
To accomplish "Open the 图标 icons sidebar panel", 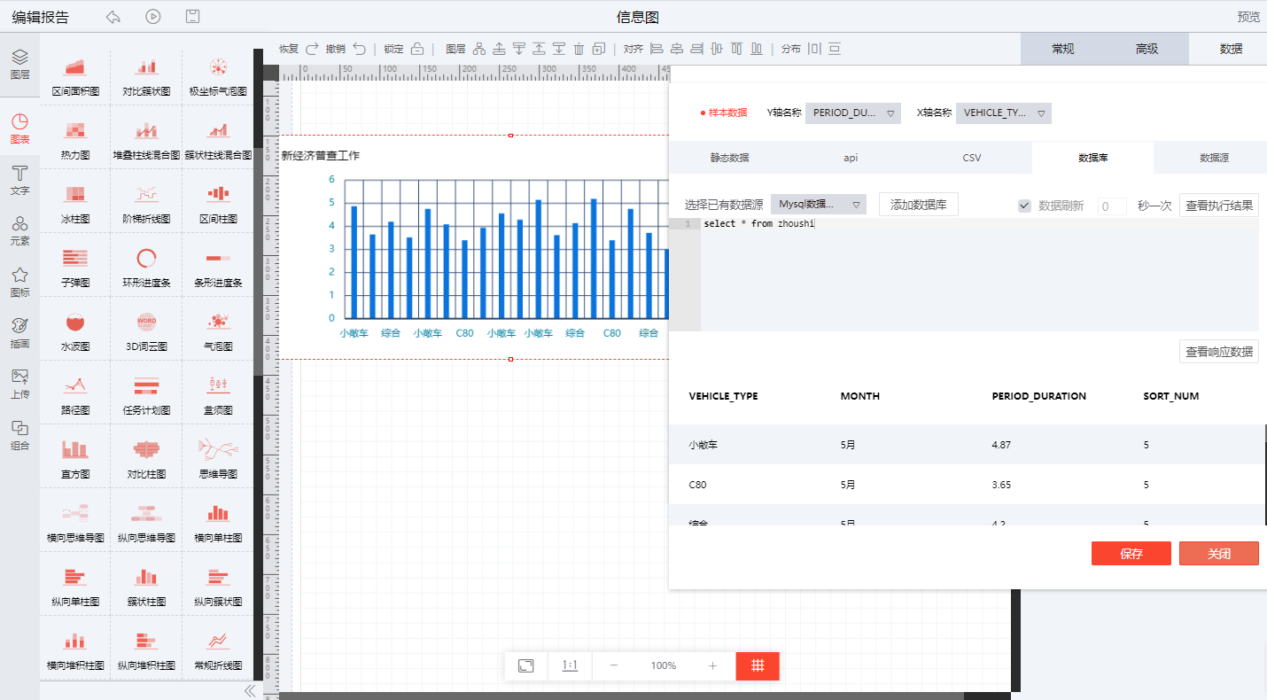I will [19, 282].
